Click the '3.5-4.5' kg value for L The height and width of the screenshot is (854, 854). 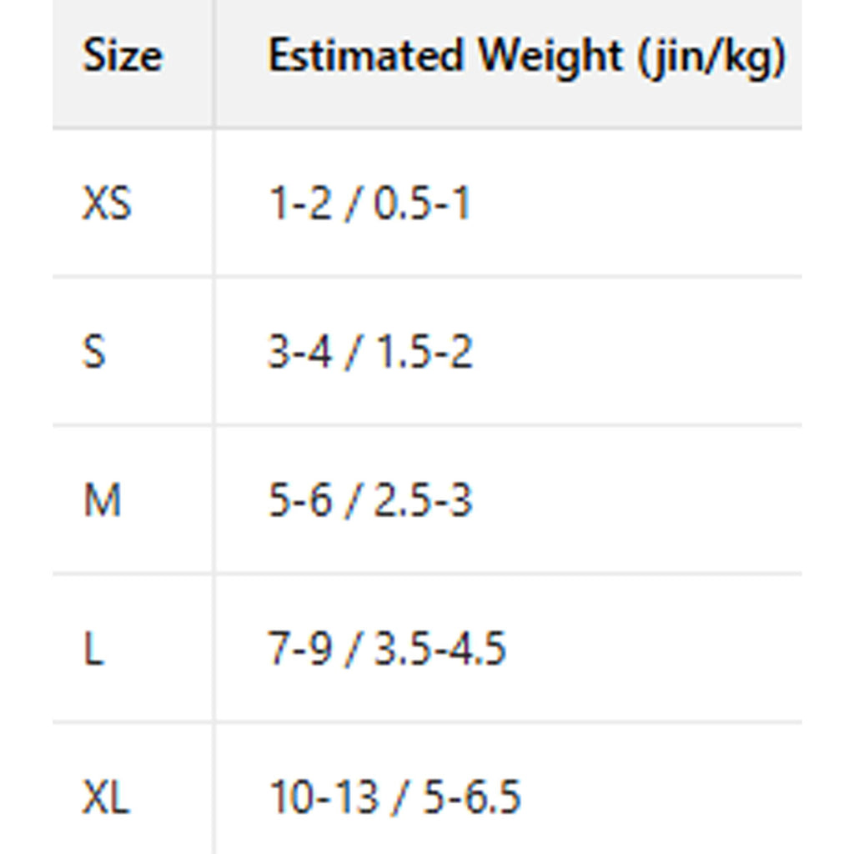[440, 649]
